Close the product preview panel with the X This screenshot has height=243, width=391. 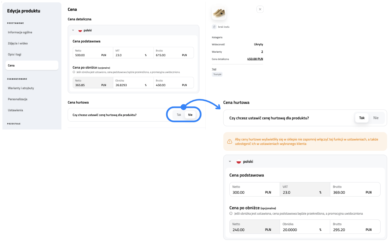point(260,9)
